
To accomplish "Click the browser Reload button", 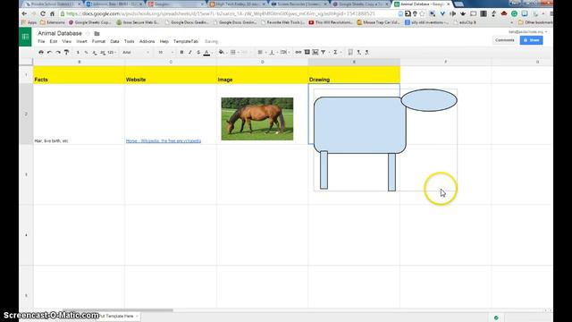I will tap(43, 13).
